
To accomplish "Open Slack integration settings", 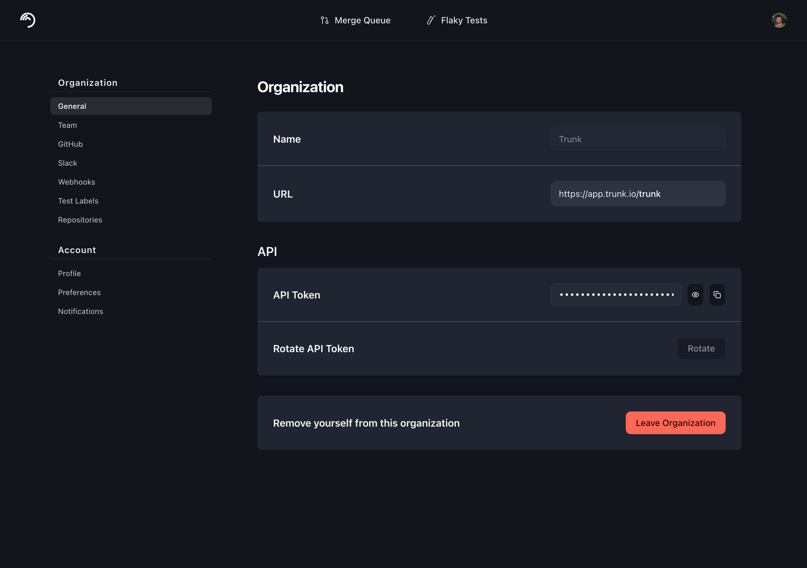I will point(131,163).
